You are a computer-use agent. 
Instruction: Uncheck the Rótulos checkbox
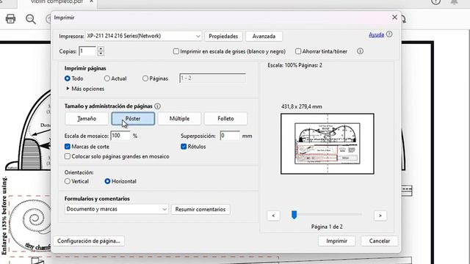point(184,147)
